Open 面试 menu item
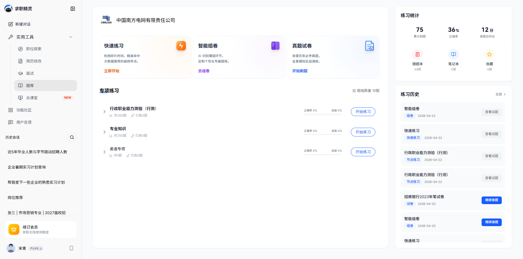The height and width of the screenshot is (259, 523). 45,73
